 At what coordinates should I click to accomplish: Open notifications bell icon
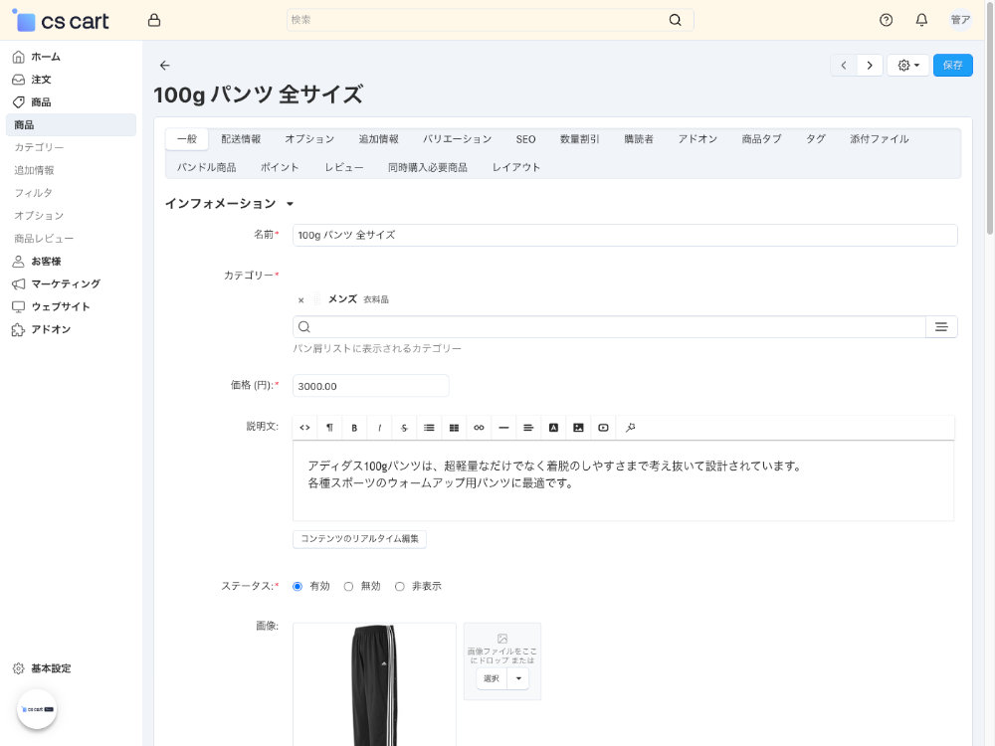(920, 19)
